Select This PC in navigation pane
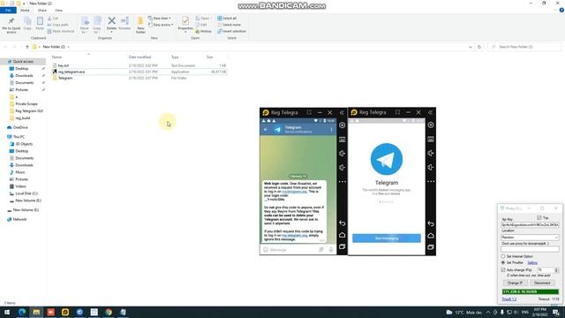The image size is (565, 318). click(19, 137)
